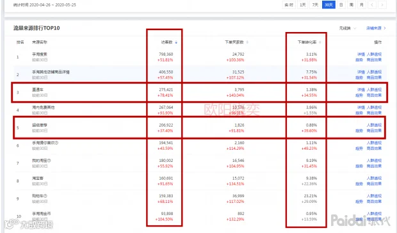This screenshot has width=397, height=233.
Task: Select the 30天 range tab
Action: click(328, 5)
